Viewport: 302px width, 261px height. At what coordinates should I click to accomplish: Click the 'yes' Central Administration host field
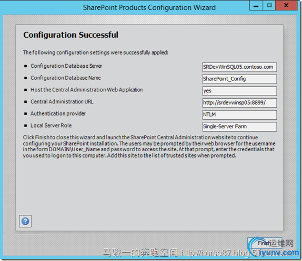(239, 91)
